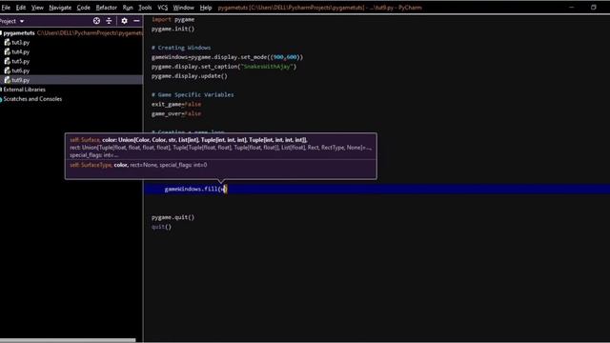Screen dimensions: 610x343
Task: Click the 'game_over=False' line
Action: (176, 113)
